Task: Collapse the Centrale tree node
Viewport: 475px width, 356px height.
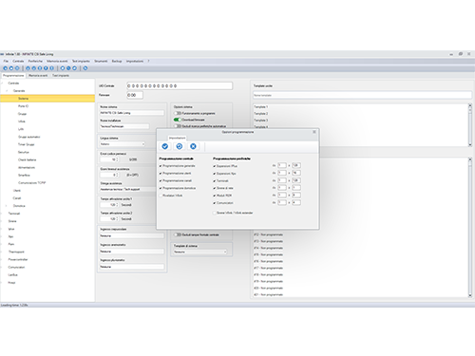Action: pos(2,84)
